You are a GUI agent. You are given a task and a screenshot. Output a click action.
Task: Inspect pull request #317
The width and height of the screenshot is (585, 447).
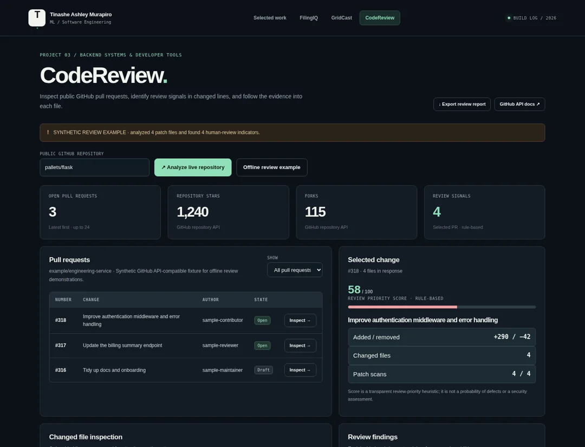pos(300,346)
